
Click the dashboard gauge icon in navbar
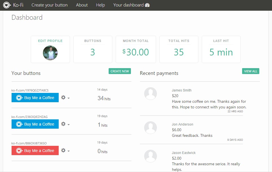147,5
